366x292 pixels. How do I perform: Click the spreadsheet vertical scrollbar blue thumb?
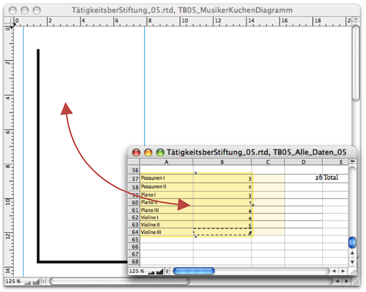[353, 242]
